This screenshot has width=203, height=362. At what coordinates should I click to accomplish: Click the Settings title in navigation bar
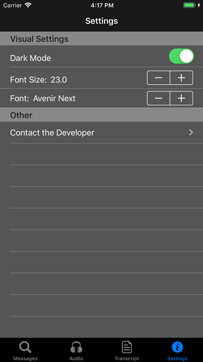[x=102, y=21]
